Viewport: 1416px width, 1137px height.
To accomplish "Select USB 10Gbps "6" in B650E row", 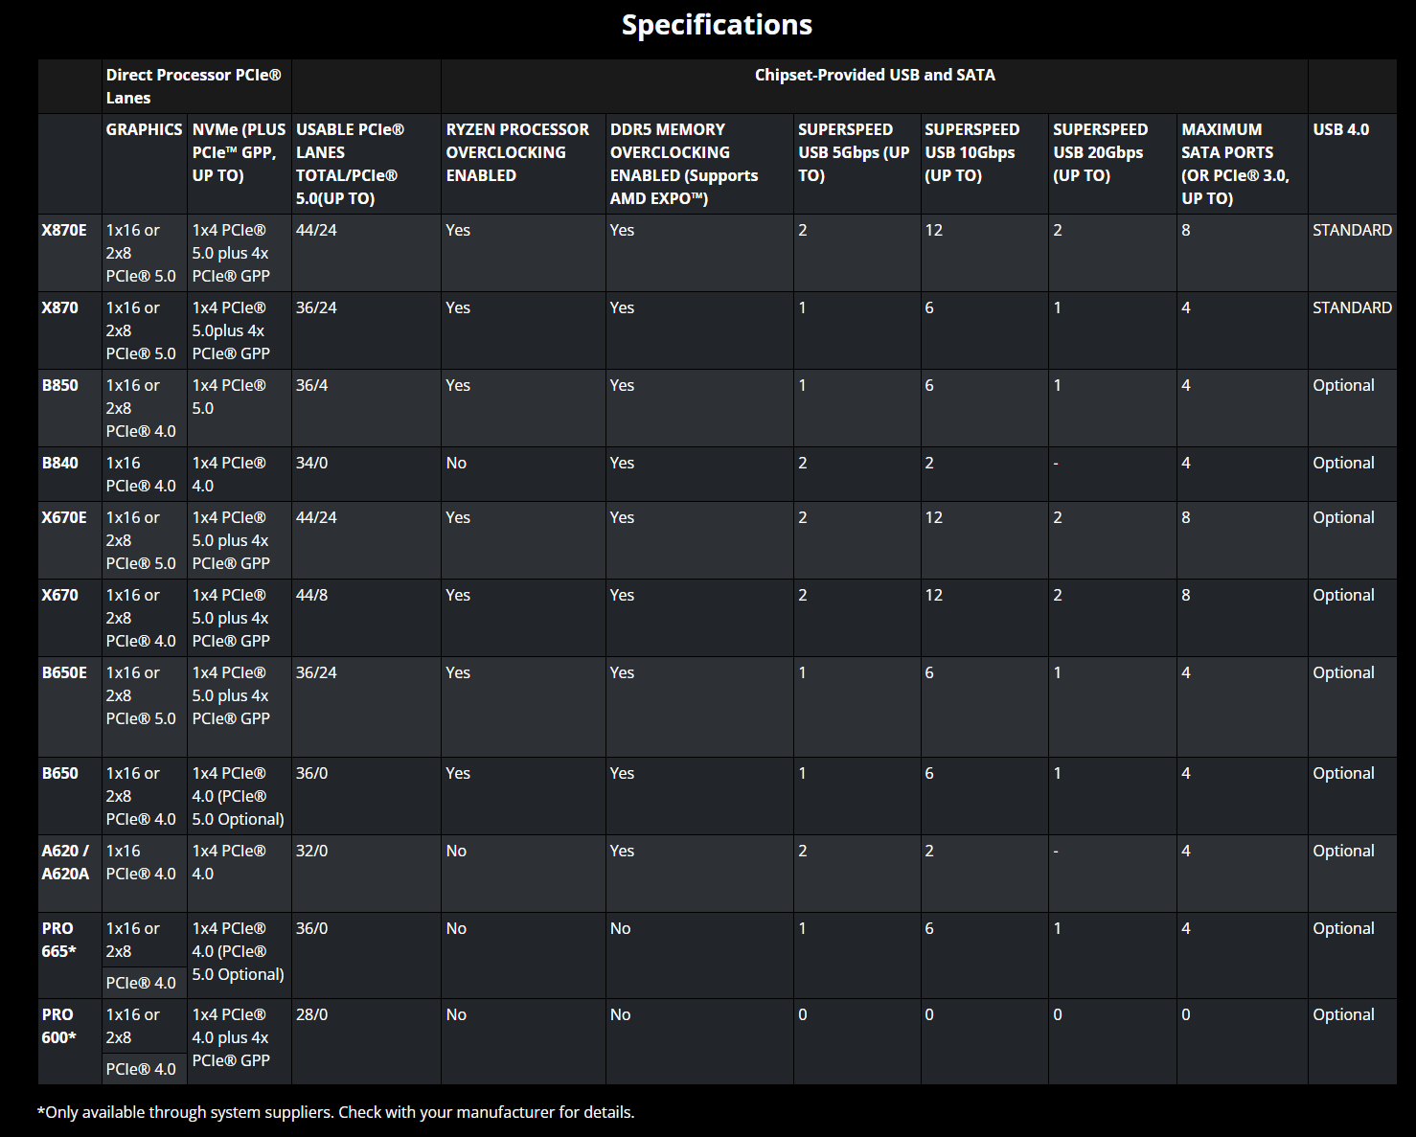I will (x=929, y=672).
